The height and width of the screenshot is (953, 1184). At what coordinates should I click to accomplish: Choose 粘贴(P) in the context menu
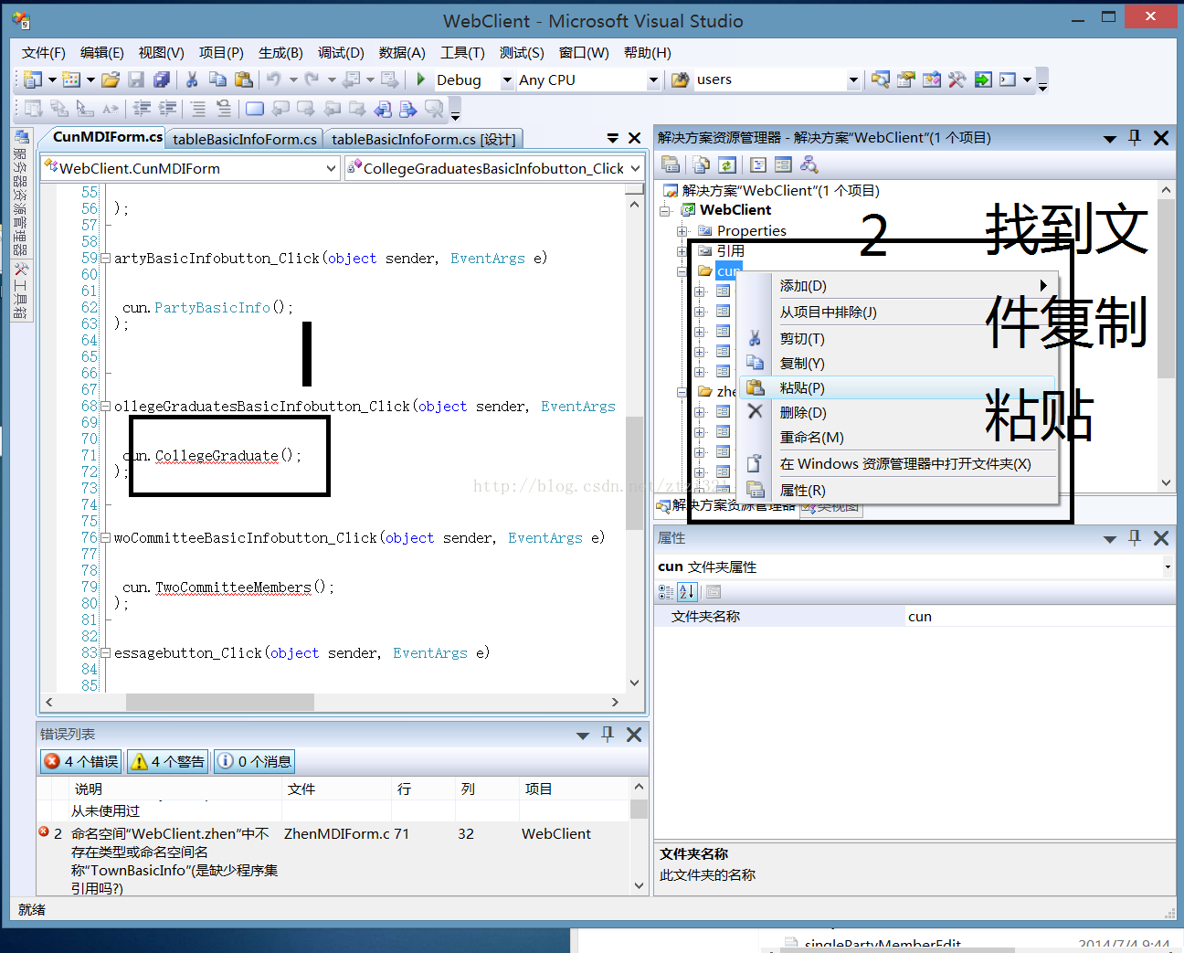pyautogui.click(x=898, y=387)
